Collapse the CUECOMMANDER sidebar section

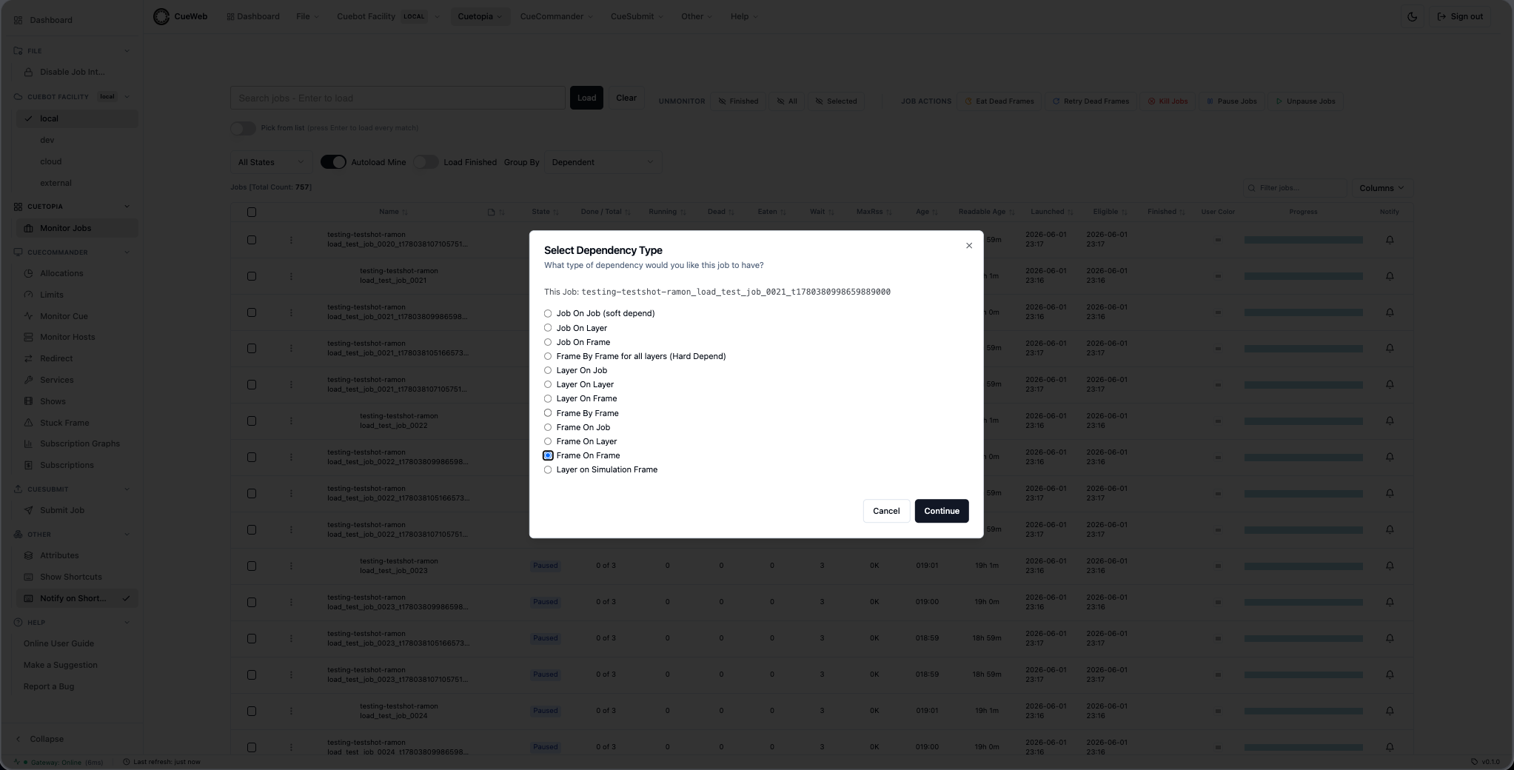pyautogui.click(x=127, y=252)
